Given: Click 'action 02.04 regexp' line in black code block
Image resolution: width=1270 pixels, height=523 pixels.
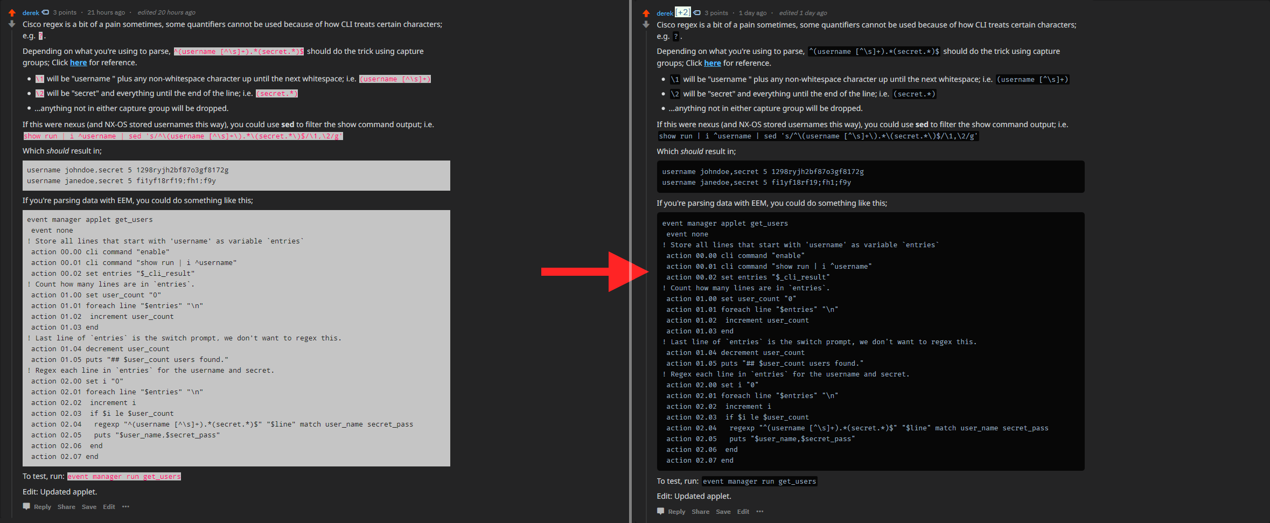Looking at the screenshot, I should click(x=857, y=428).
